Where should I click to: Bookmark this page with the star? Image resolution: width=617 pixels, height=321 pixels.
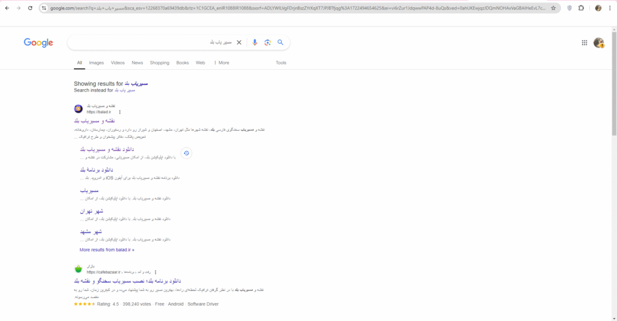pyautogui.click(x=553, y=8)
